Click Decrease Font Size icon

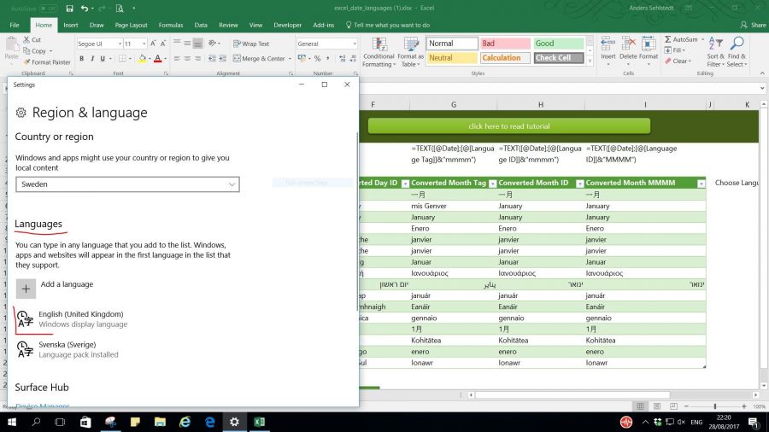tap(163, 44)
